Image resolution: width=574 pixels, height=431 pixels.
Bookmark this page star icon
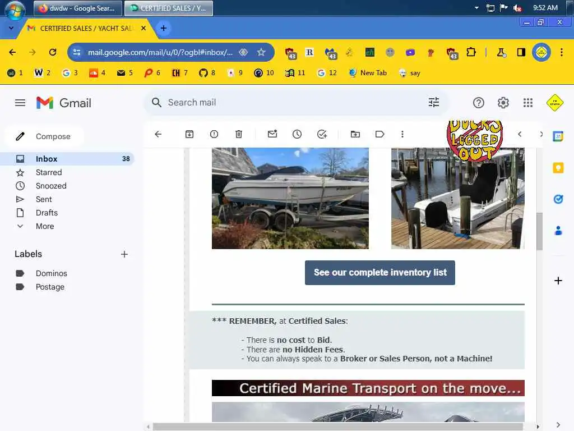(261, 52)
